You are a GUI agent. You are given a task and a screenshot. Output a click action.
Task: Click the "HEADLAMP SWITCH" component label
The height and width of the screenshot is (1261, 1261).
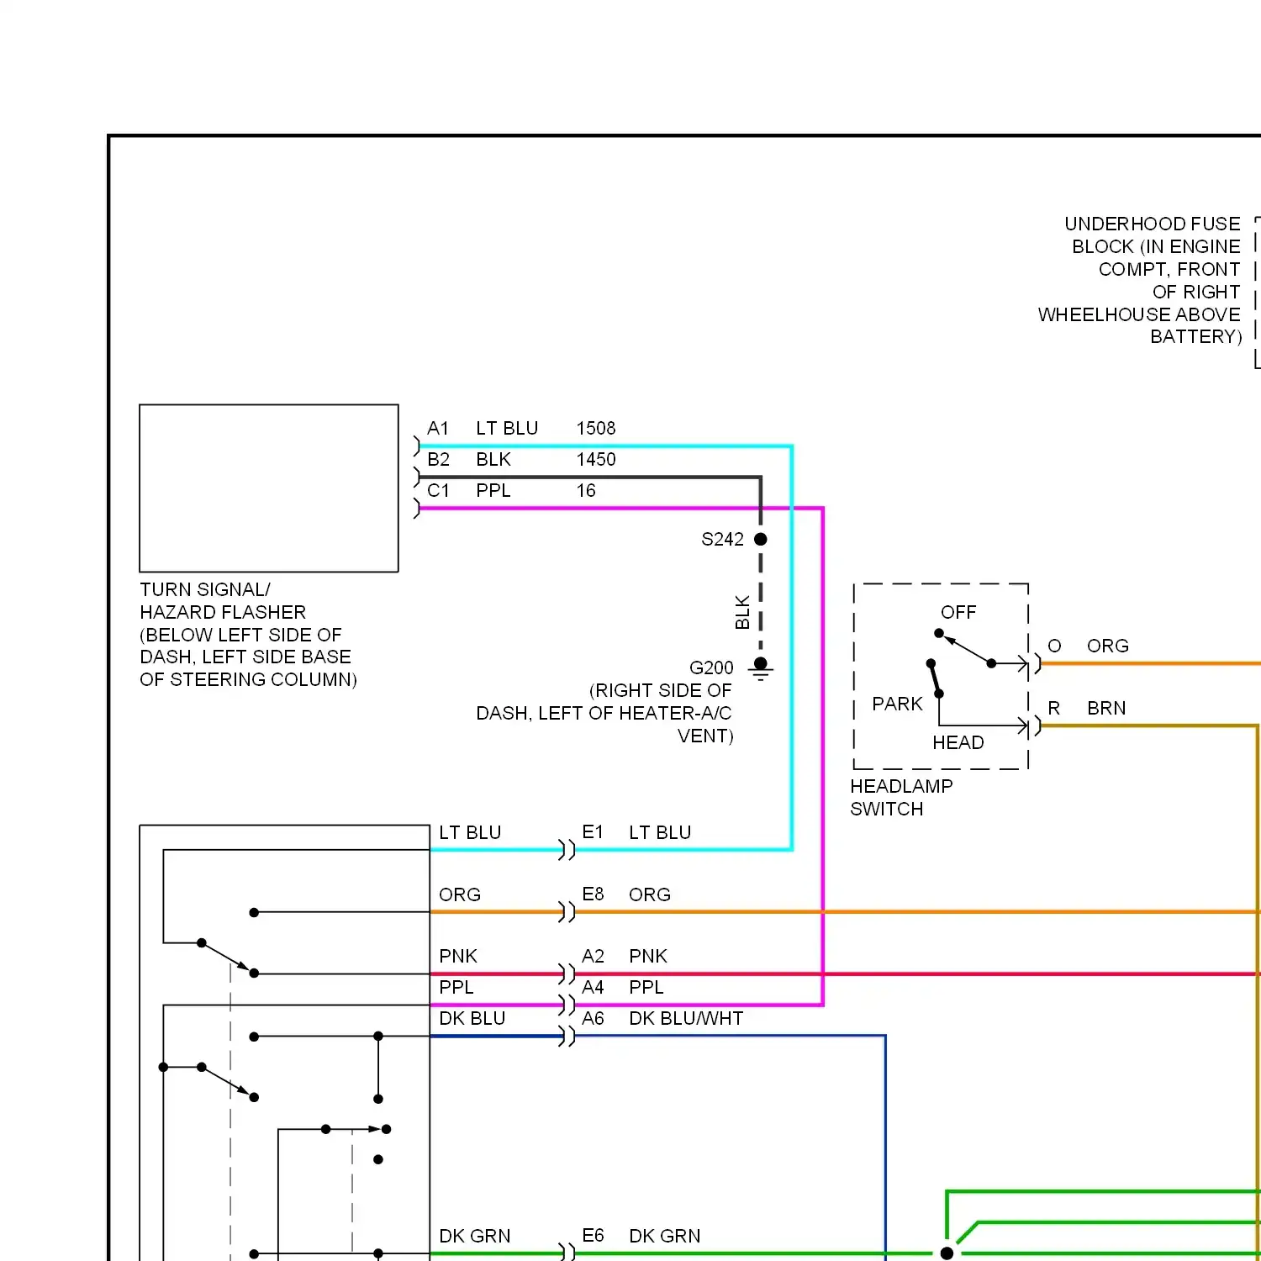point(901,798)
